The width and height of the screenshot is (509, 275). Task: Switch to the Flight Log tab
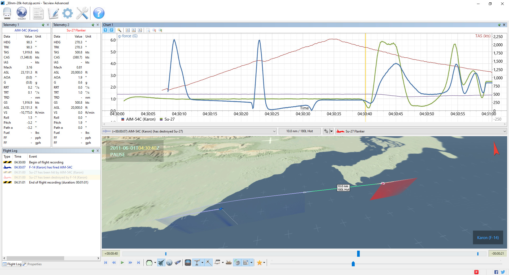(x=12, y=264)
